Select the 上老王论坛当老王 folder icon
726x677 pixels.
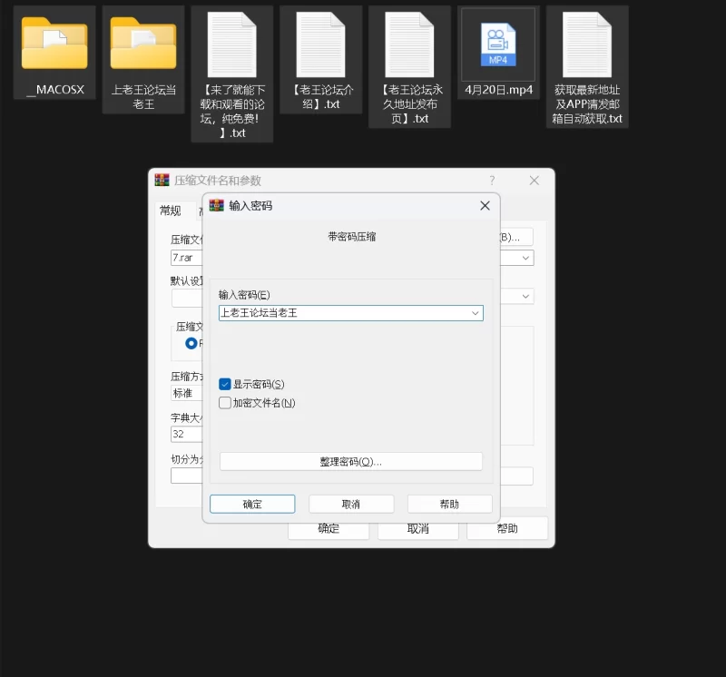click(x=143, y=44)
